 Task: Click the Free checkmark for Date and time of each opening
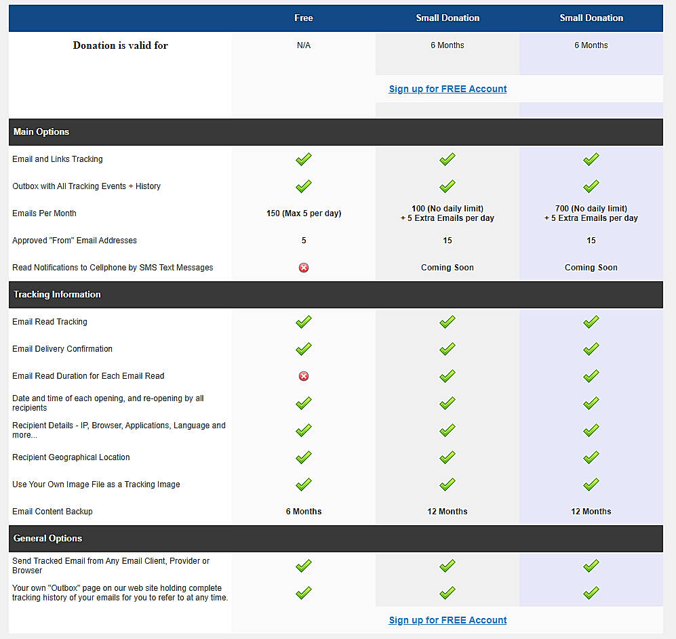point(304,403)
